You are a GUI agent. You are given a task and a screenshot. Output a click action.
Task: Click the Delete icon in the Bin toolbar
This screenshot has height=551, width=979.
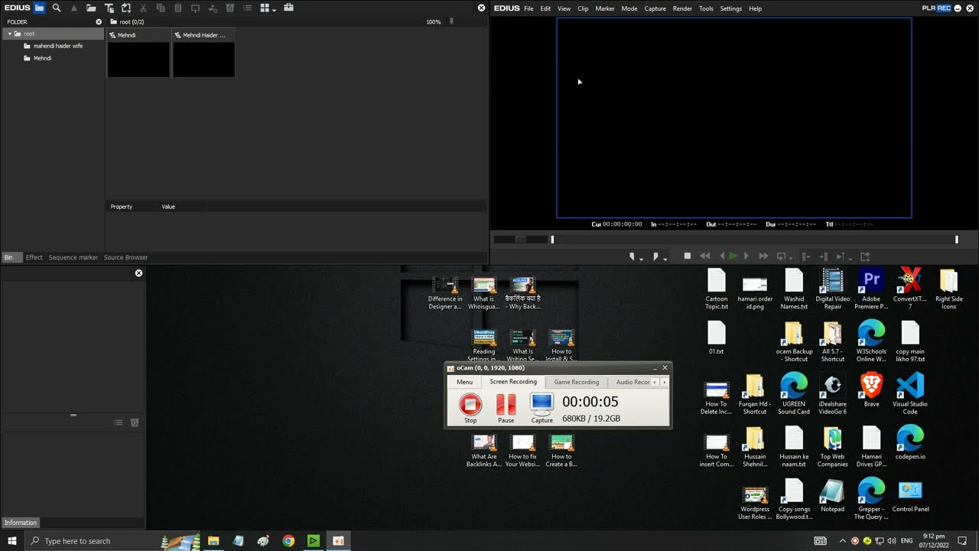[229, 8]
